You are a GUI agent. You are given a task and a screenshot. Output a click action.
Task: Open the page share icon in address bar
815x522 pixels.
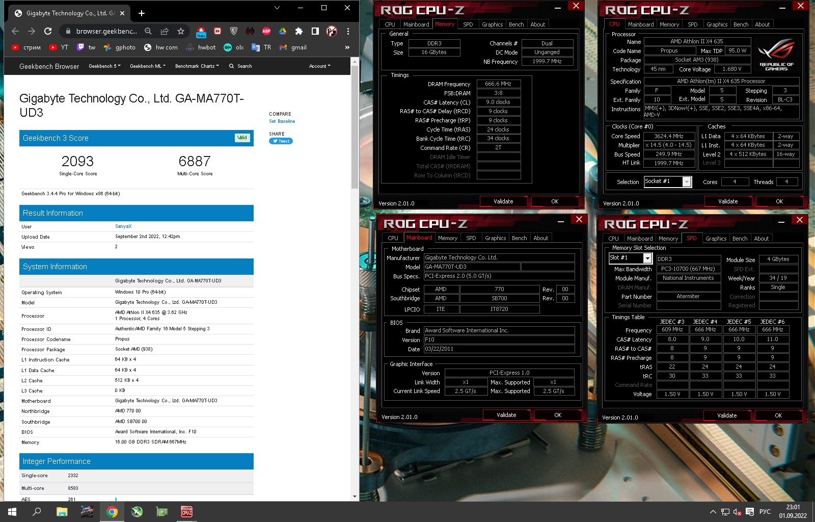[165, 31]
